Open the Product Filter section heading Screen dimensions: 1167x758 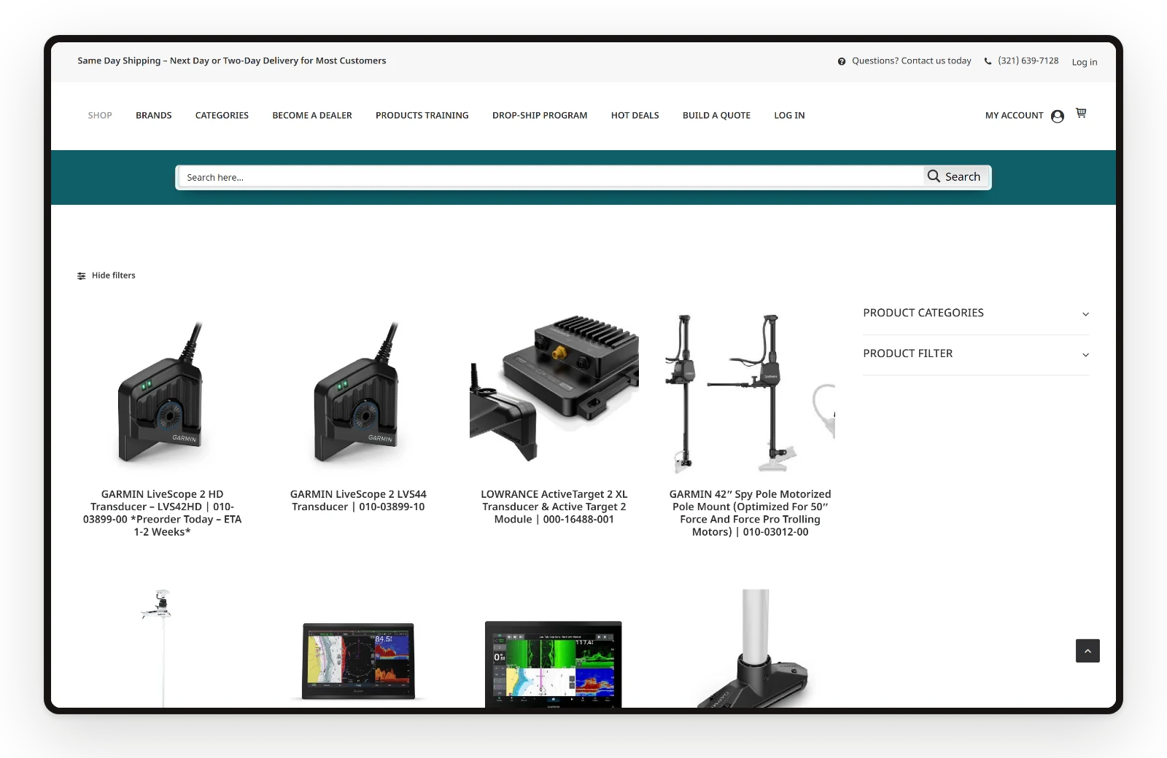(908, 353)
